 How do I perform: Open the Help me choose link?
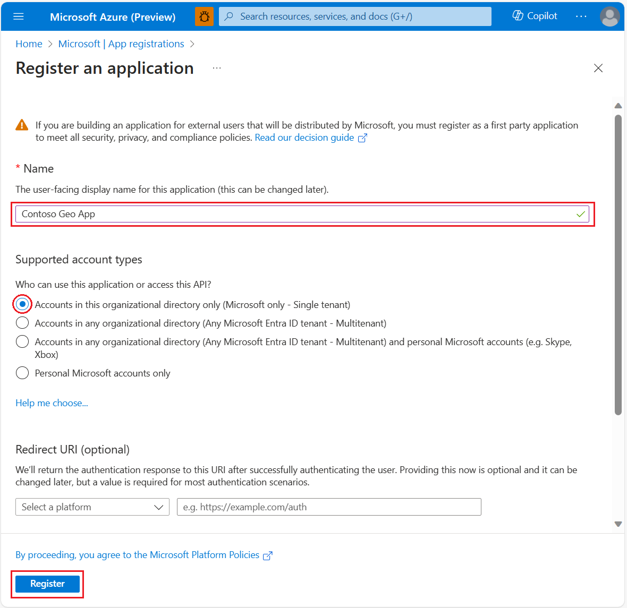[x=52, y=403]
